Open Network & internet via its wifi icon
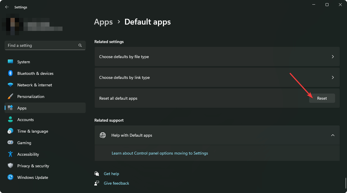 (10, 85)
